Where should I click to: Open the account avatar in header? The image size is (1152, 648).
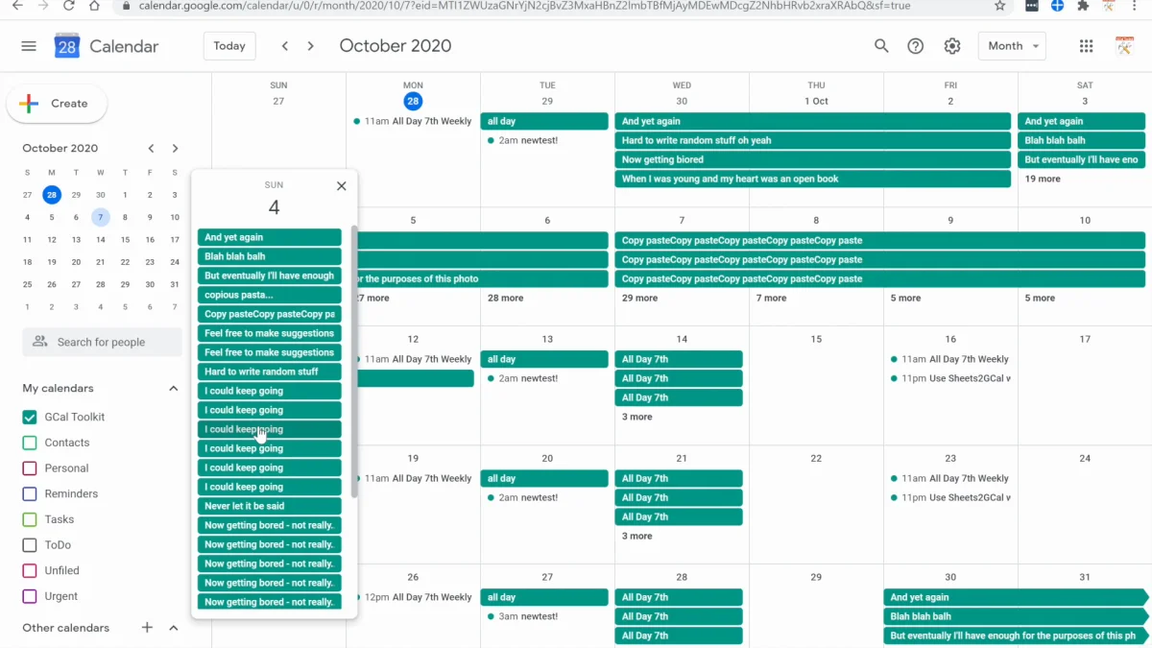pyautogui.click(x=1124, y=46)
